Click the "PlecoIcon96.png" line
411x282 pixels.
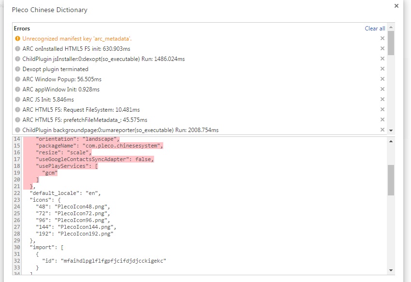coord(73,220)
